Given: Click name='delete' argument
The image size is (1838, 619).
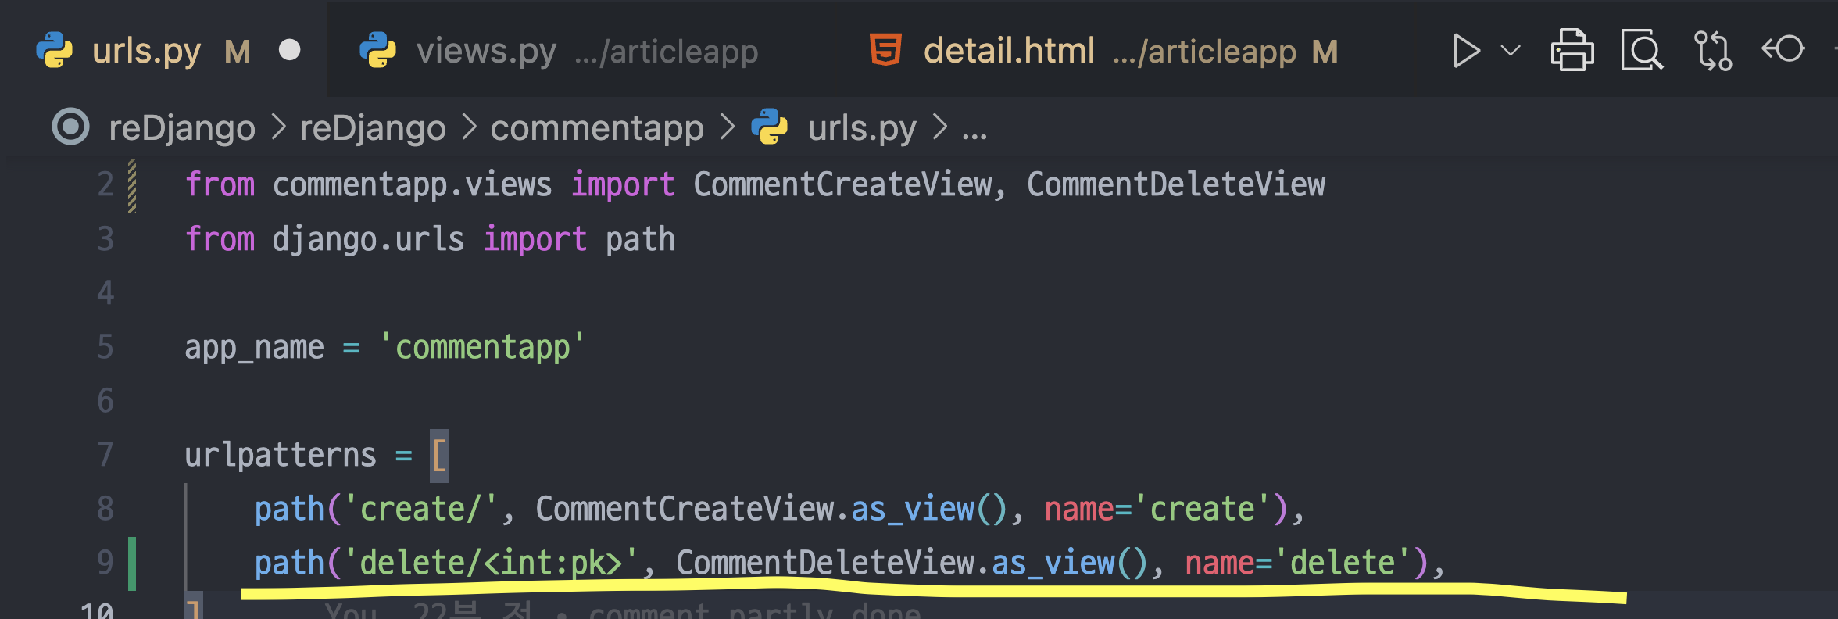Looking at the screenshot, I should tap(1300, 563).
